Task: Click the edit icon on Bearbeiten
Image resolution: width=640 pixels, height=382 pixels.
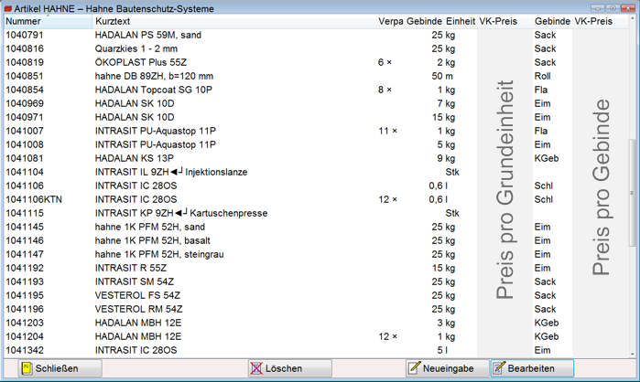Action: tap(499, 367)
